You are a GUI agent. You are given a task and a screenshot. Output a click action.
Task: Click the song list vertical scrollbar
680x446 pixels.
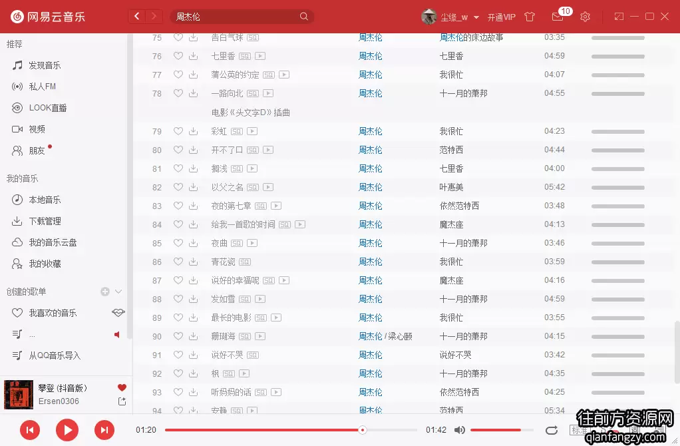677,352
